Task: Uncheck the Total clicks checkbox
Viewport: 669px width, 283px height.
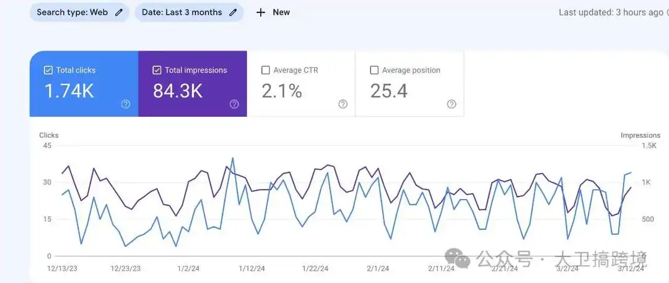Action: [x=48, y=70]
